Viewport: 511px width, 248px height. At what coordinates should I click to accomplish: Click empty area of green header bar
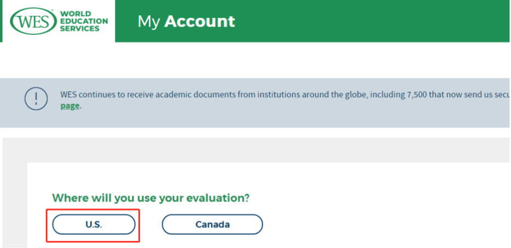(372, 21)
